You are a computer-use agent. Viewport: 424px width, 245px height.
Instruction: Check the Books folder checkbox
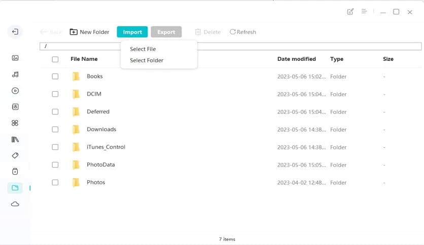(x=55, y=76)
